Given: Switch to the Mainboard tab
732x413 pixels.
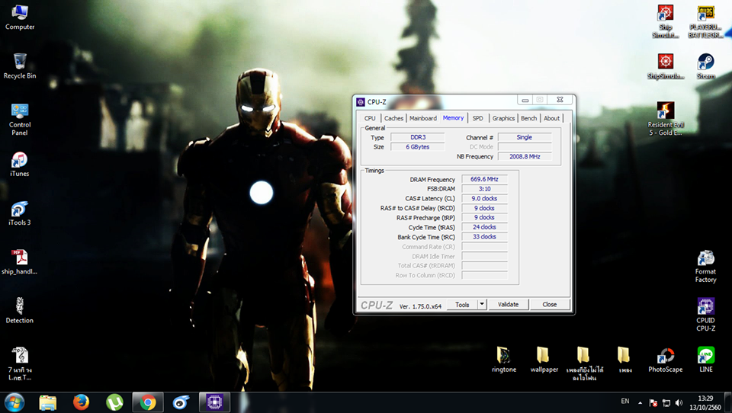Looking at the screenshot, I should point(423,119).
